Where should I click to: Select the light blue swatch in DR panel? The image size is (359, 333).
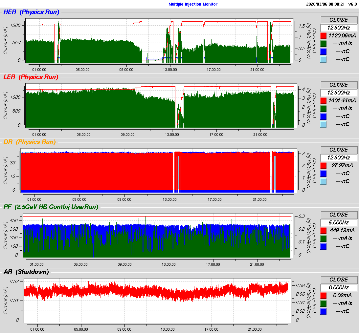[x=323, y=181]
